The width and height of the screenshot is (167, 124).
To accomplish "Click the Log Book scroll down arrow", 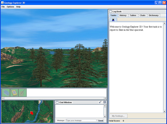I will 164,111.
